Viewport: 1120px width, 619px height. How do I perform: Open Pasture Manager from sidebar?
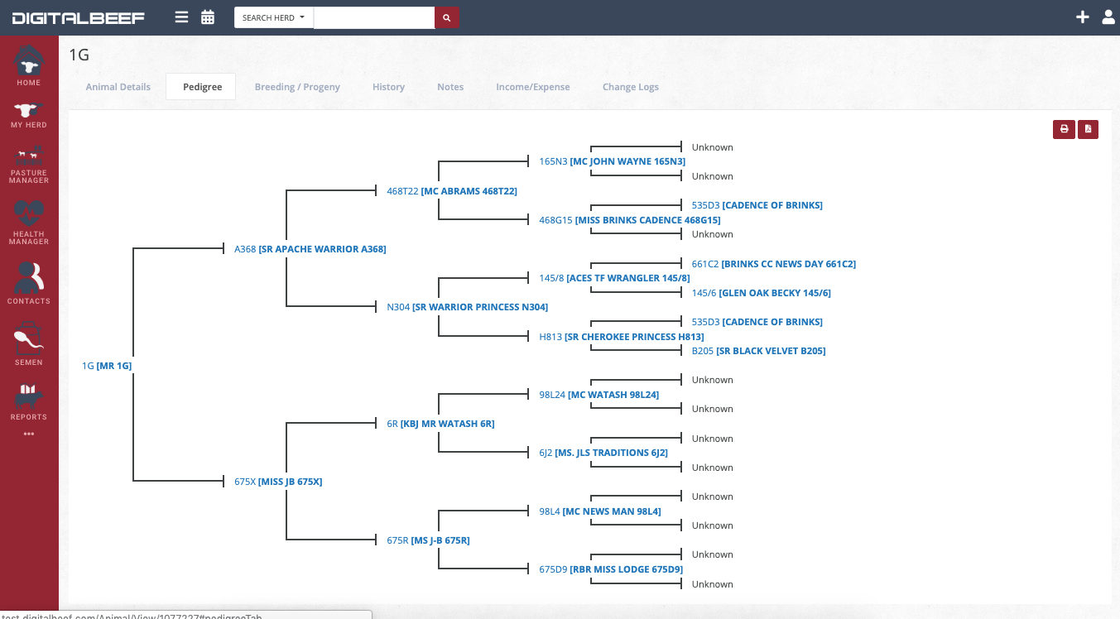point(29,165)
